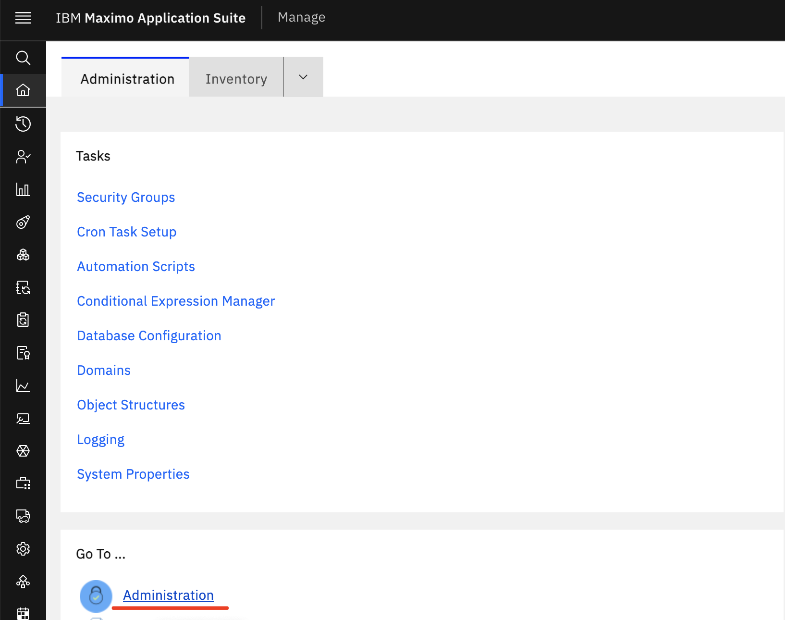Open the Object Structures link
Screen dimensions: 785x620
click(x=131, y=405)
